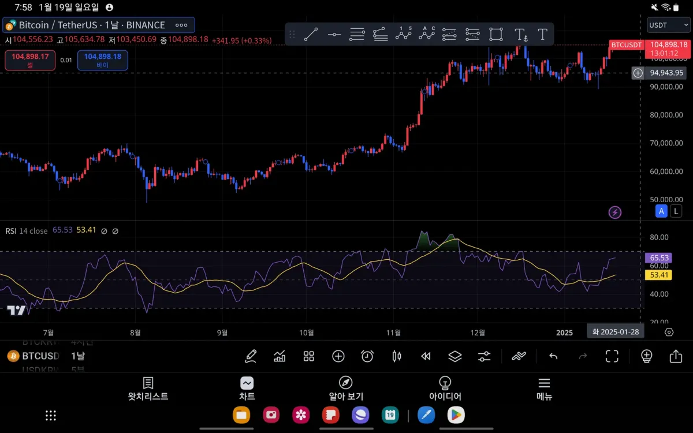Image resolution: width=693 pixels, height=433 pixels.
Task: Open the pencil drawing tools
Action: click(251, 356)
